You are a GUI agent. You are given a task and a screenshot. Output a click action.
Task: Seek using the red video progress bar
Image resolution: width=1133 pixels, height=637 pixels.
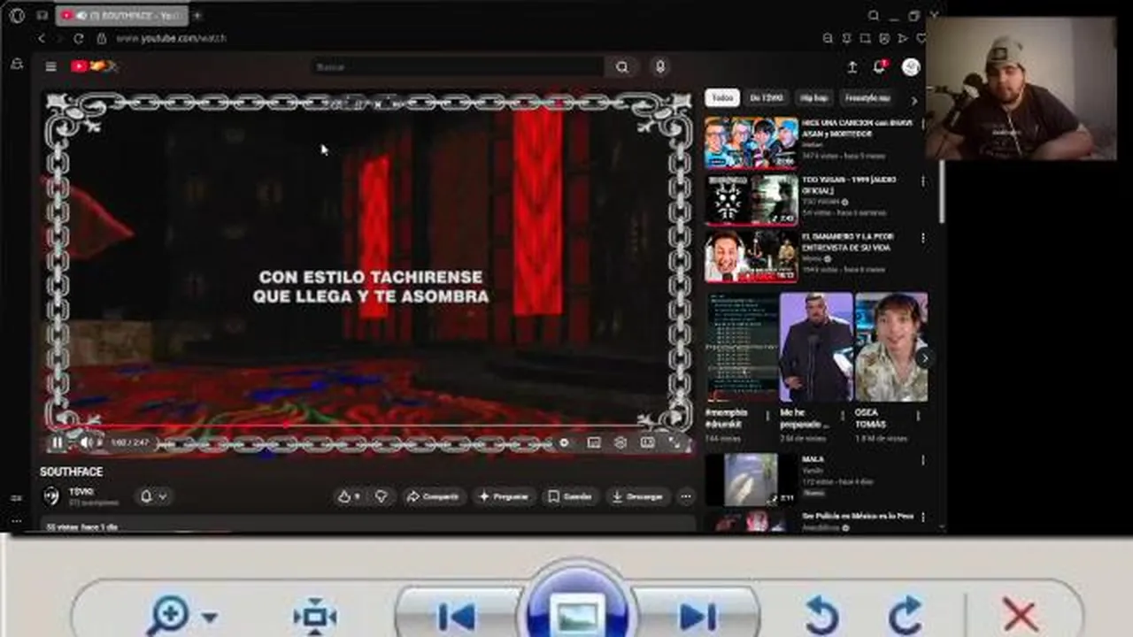tap(367, 426)
